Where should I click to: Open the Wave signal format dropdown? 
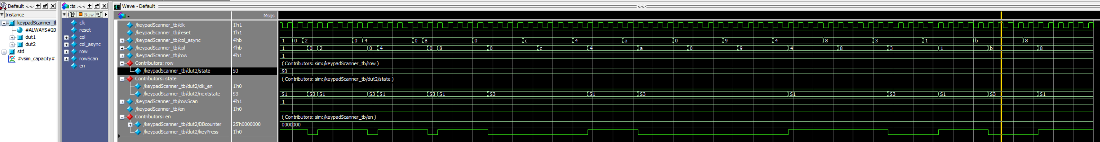pyautogui.click(x=123, y=16)
